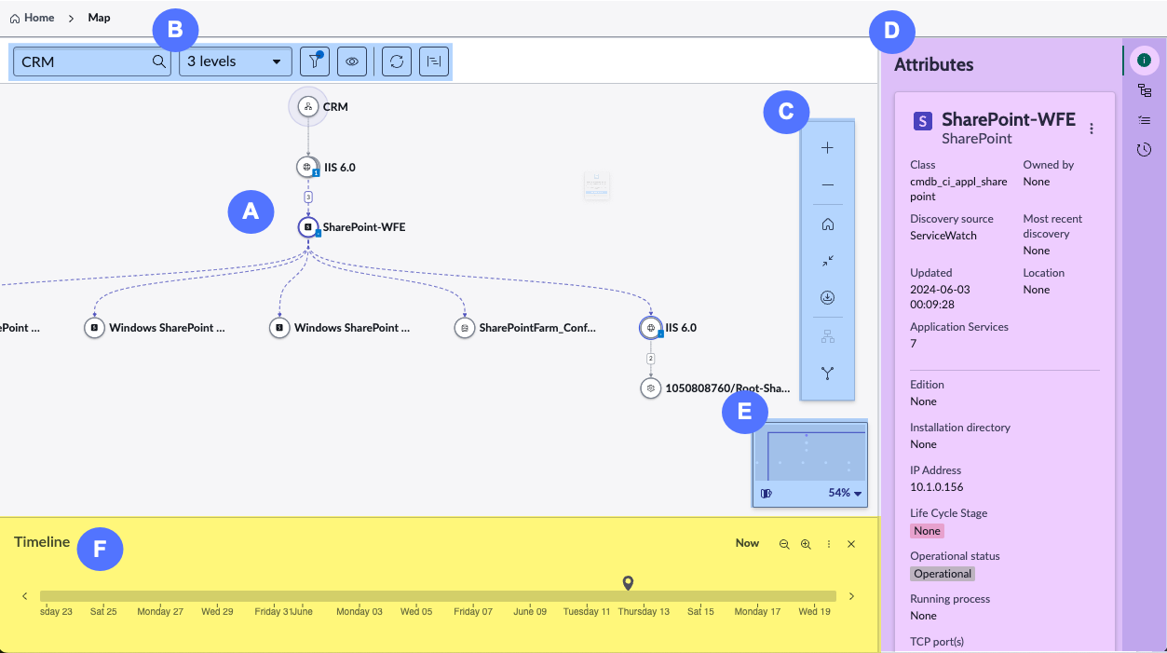Click the fit-to-screen arrows icon
This screenshot has height=653, width=1167.
pos(827,262)
